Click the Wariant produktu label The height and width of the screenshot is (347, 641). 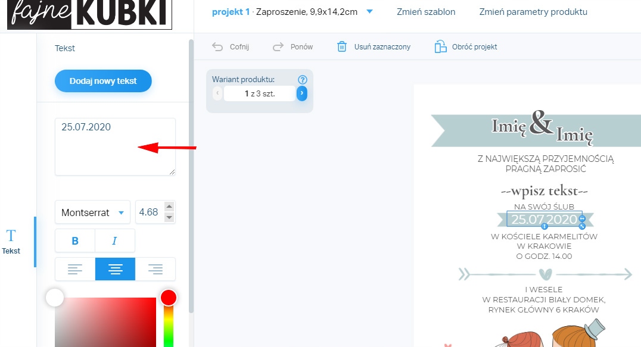pos(243,80)
